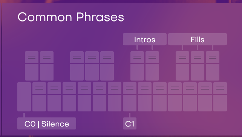Click the white key below the first Fills black key's left edge
This screenshot has height=137, width=242.
[x=175, y=97]
